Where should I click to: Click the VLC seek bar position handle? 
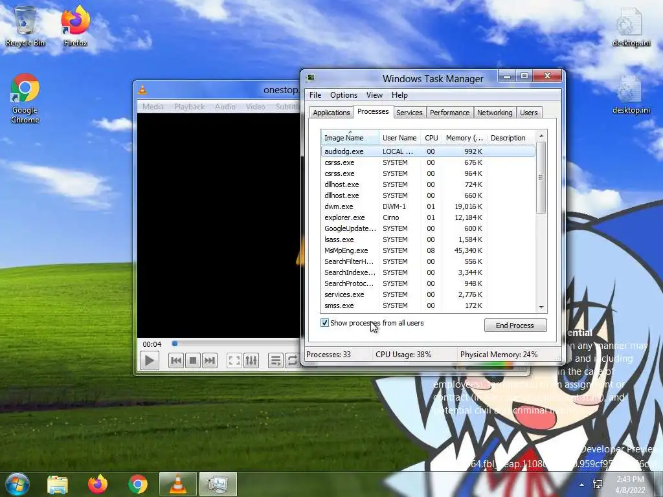point(175,344)
